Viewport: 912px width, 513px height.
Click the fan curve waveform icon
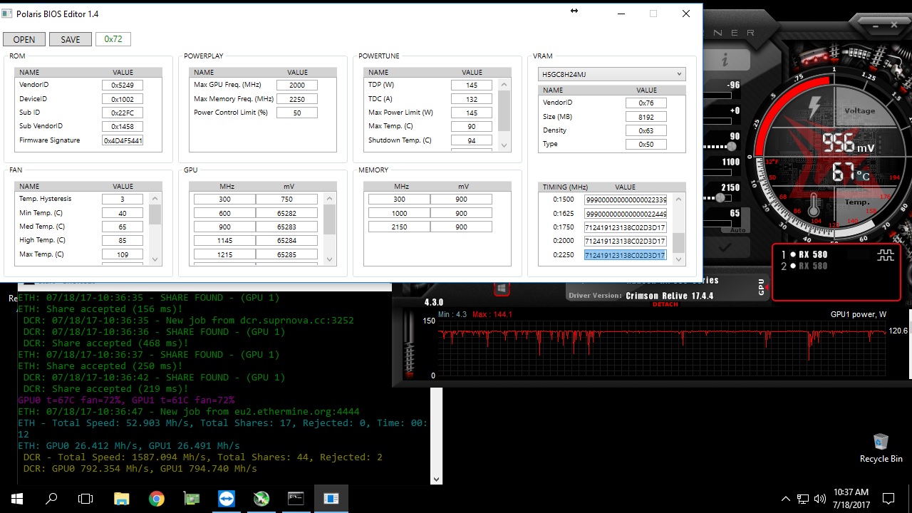(x=885, y=256)
